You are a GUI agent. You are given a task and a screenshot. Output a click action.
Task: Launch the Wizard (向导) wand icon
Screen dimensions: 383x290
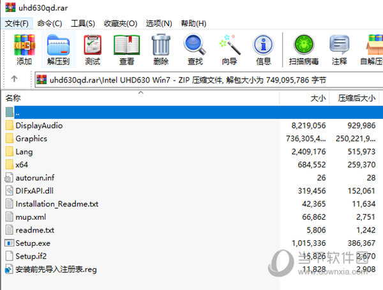[x=229, y=45]
